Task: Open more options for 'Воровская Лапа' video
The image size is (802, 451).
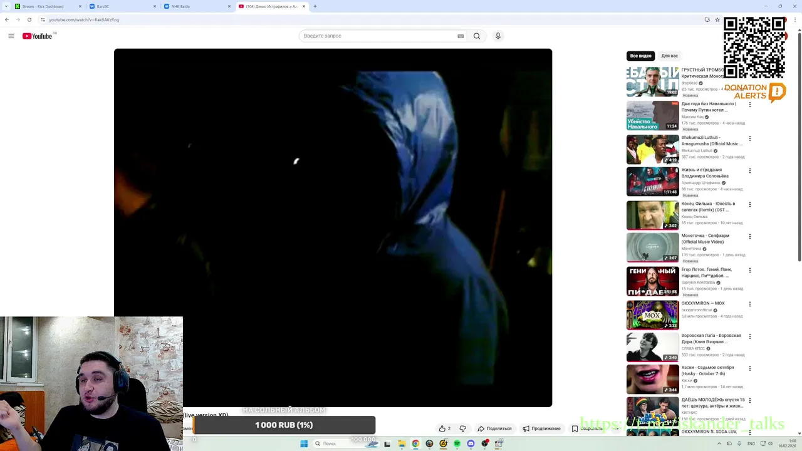Action: click(750, 336)
